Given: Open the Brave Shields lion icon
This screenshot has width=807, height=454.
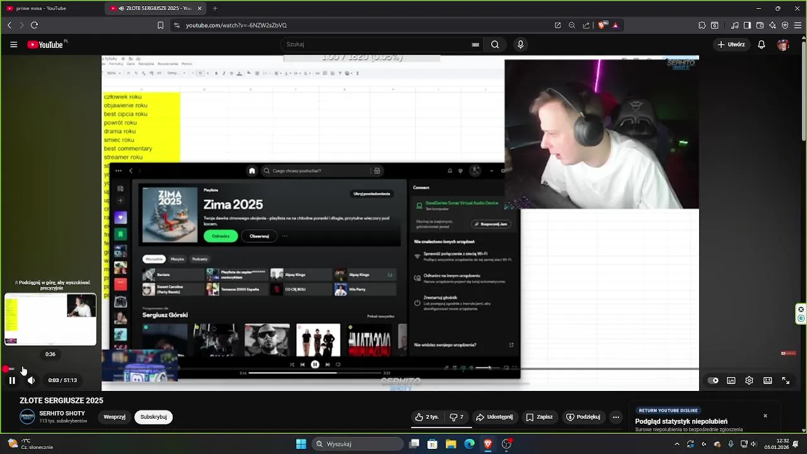Looking at the screenshot, I should click(x=602, y=25).
